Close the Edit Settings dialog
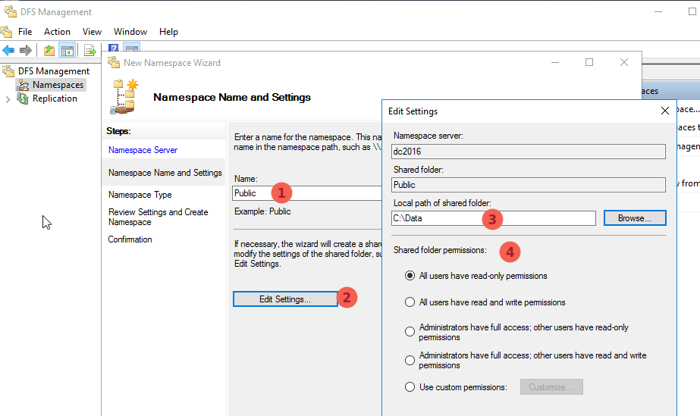Image resolution: width=700 pixels, height=416 pixels. click(664, 111)
